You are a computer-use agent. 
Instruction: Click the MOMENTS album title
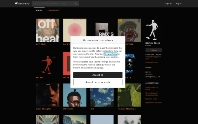coord(68,109)
